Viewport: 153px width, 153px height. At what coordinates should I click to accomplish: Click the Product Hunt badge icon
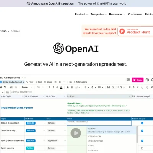pyautogui.click(x=122, y=31)
